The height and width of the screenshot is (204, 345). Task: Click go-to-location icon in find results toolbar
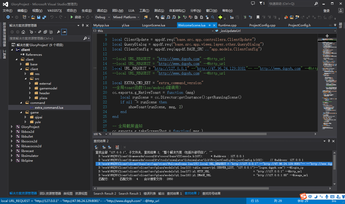(x=96, y=147)
